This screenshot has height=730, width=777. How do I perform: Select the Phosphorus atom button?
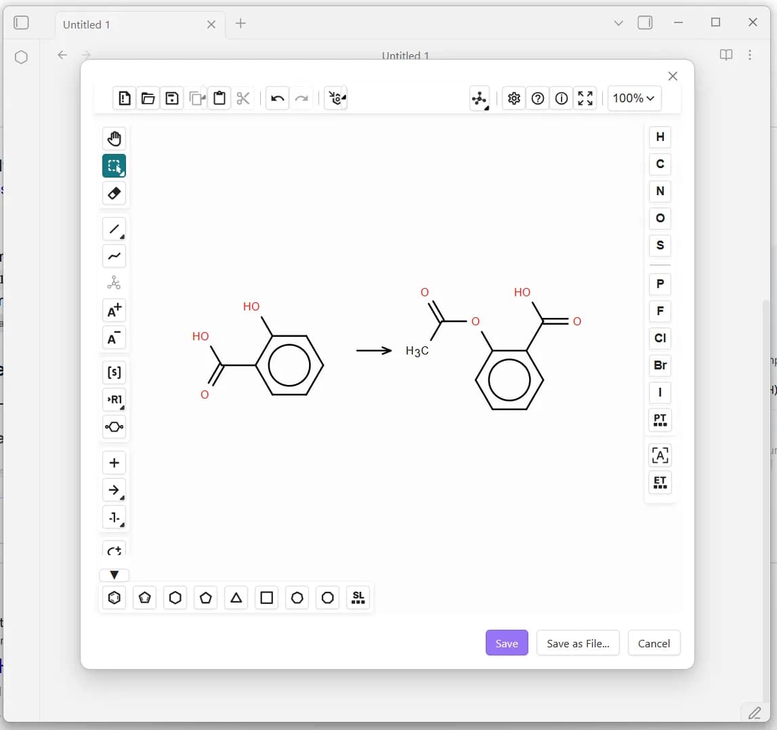pos(660,284)
